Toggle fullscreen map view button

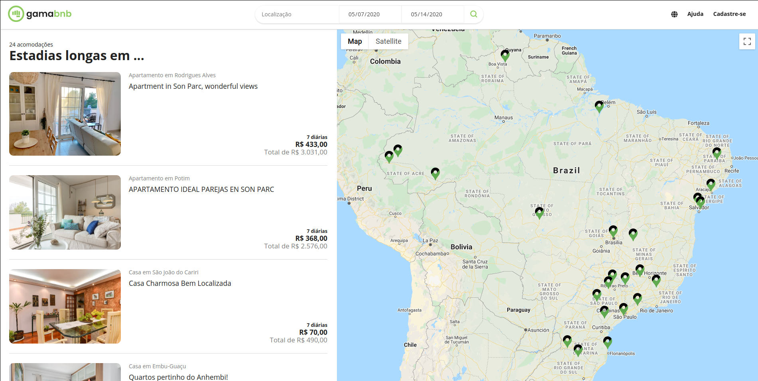tap(747, 41)
